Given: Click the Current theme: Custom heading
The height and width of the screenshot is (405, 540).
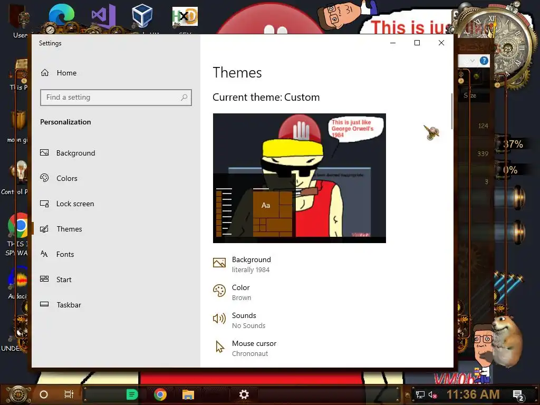Looking at the screenshot, I should [x=266, y=97].
